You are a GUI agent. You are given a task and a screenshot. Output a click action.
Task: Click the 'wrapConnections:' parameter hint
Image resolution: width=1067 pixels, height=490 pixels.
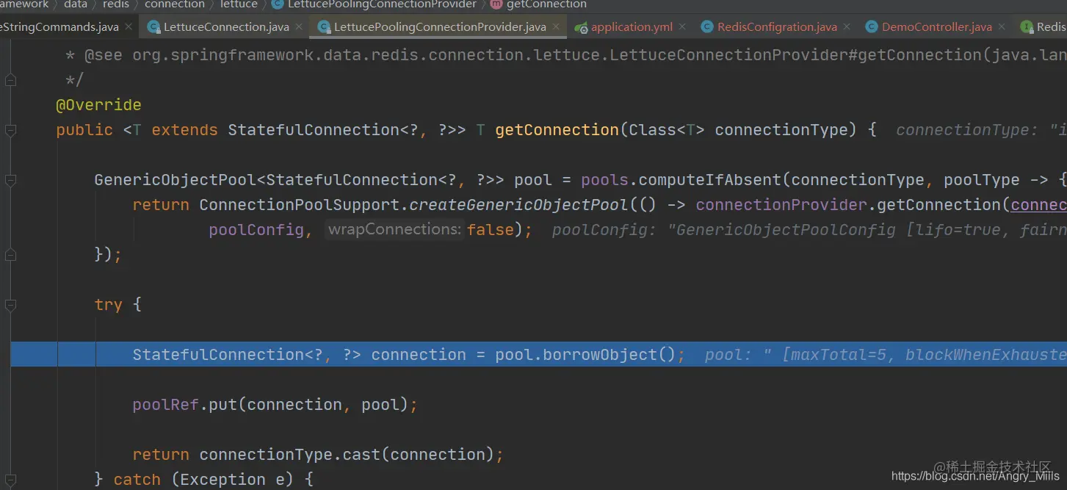pyautogui.click(x=395, y=229)
